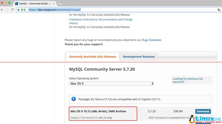Click the browser forward arrow

pyautogui.click(x=7, y=9)
